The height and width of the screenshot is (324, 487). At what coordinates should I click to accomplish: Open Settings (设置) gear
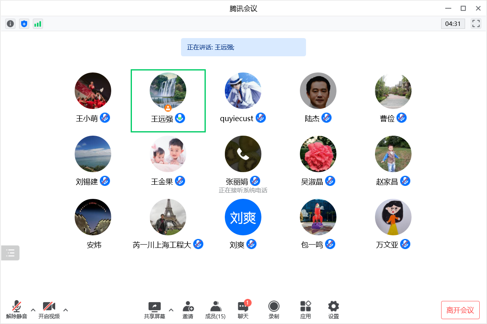pos(334,310)
